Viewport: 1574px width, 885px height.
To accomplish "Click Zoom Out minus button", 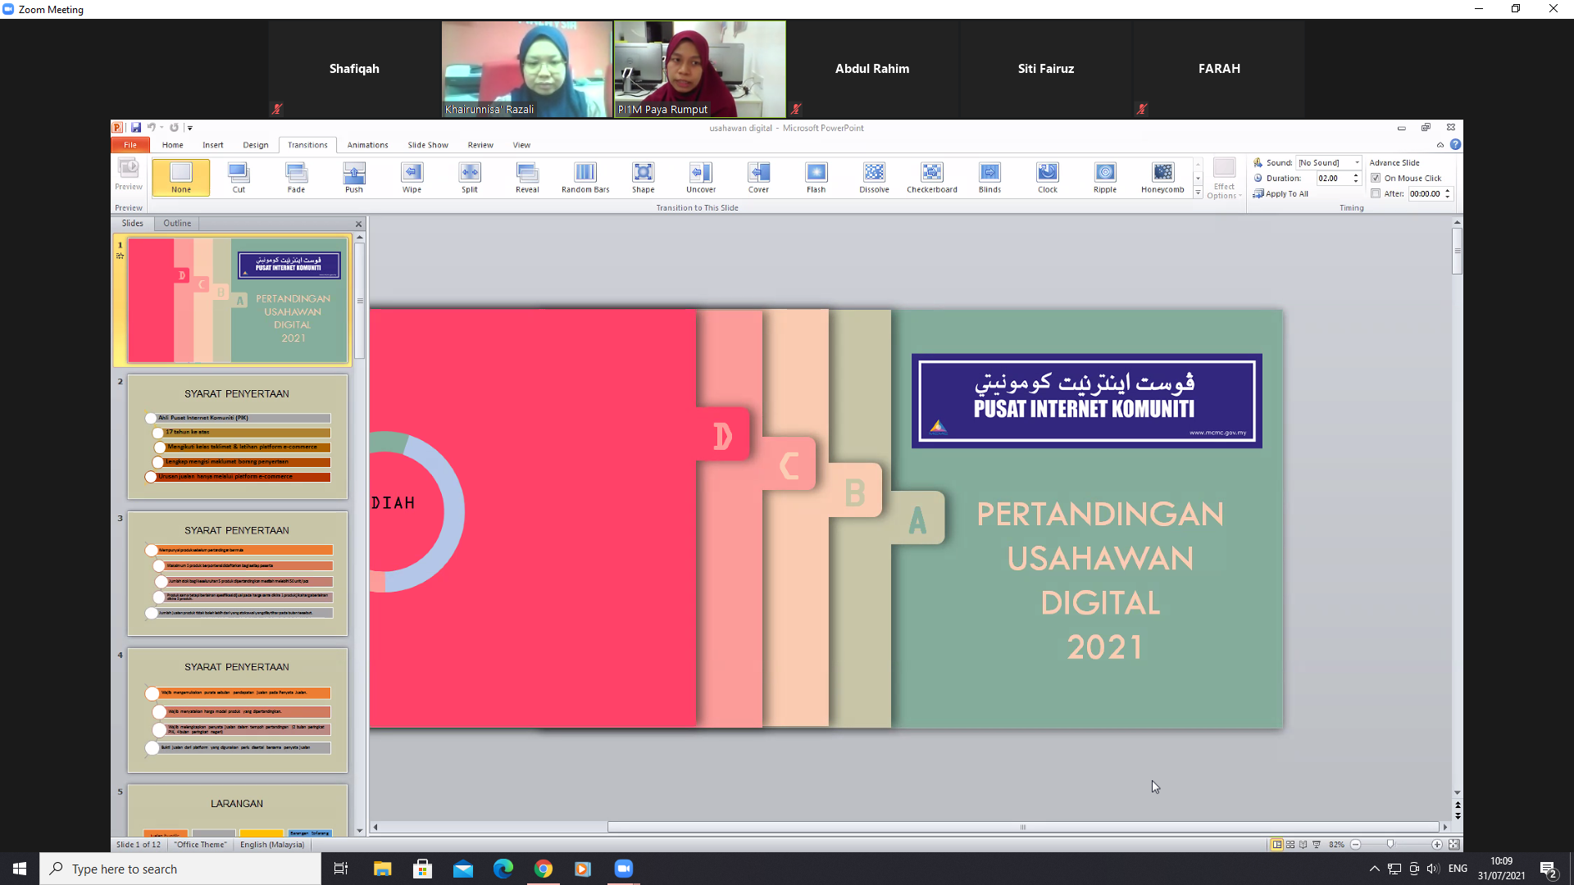I will 1355,845.
